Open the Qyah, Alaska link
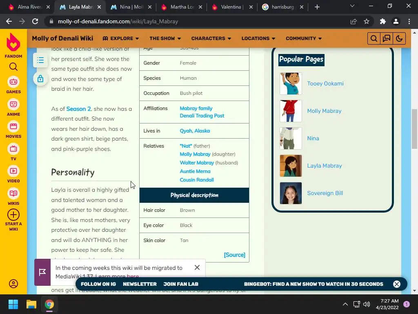This screenshot has height=314, width=418. tap(195, 131)
